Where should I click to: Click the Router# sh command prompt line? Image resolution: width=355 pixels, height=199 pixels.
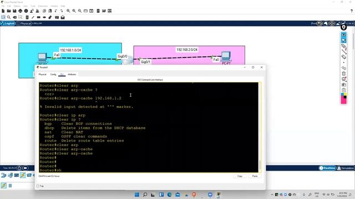[x=50, y=170]
